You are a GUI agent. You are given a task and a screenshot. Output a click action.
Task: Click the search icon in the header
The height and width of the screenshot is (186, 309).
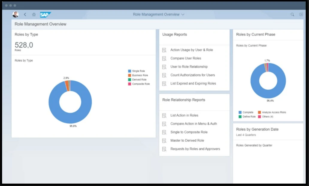point(292,14)
